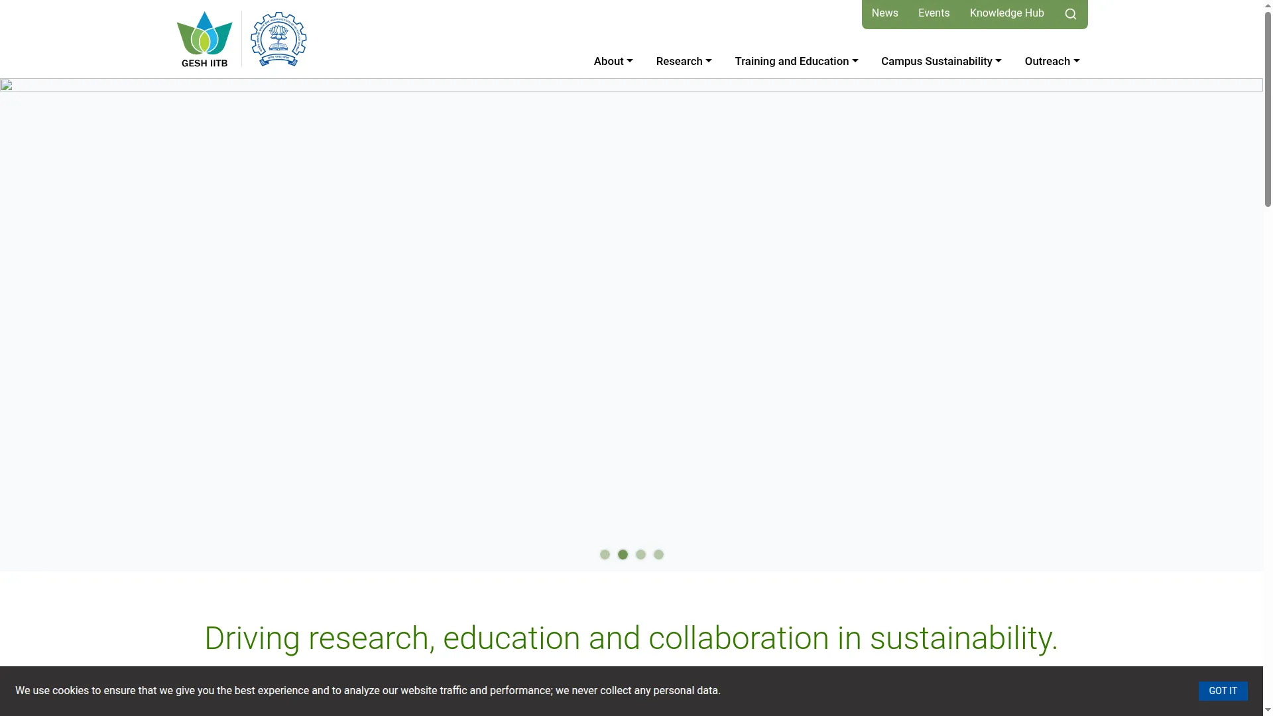Click the broken banner image icon
1273x716 pixels.
click(x=7, y=85)
